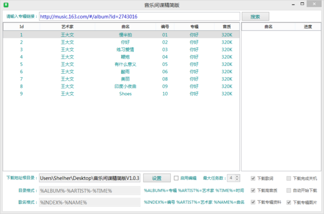Sort by the 曲名 column header in song list
Image resolution: width=324 pixels, height=214 pixels.
[125, 26]
